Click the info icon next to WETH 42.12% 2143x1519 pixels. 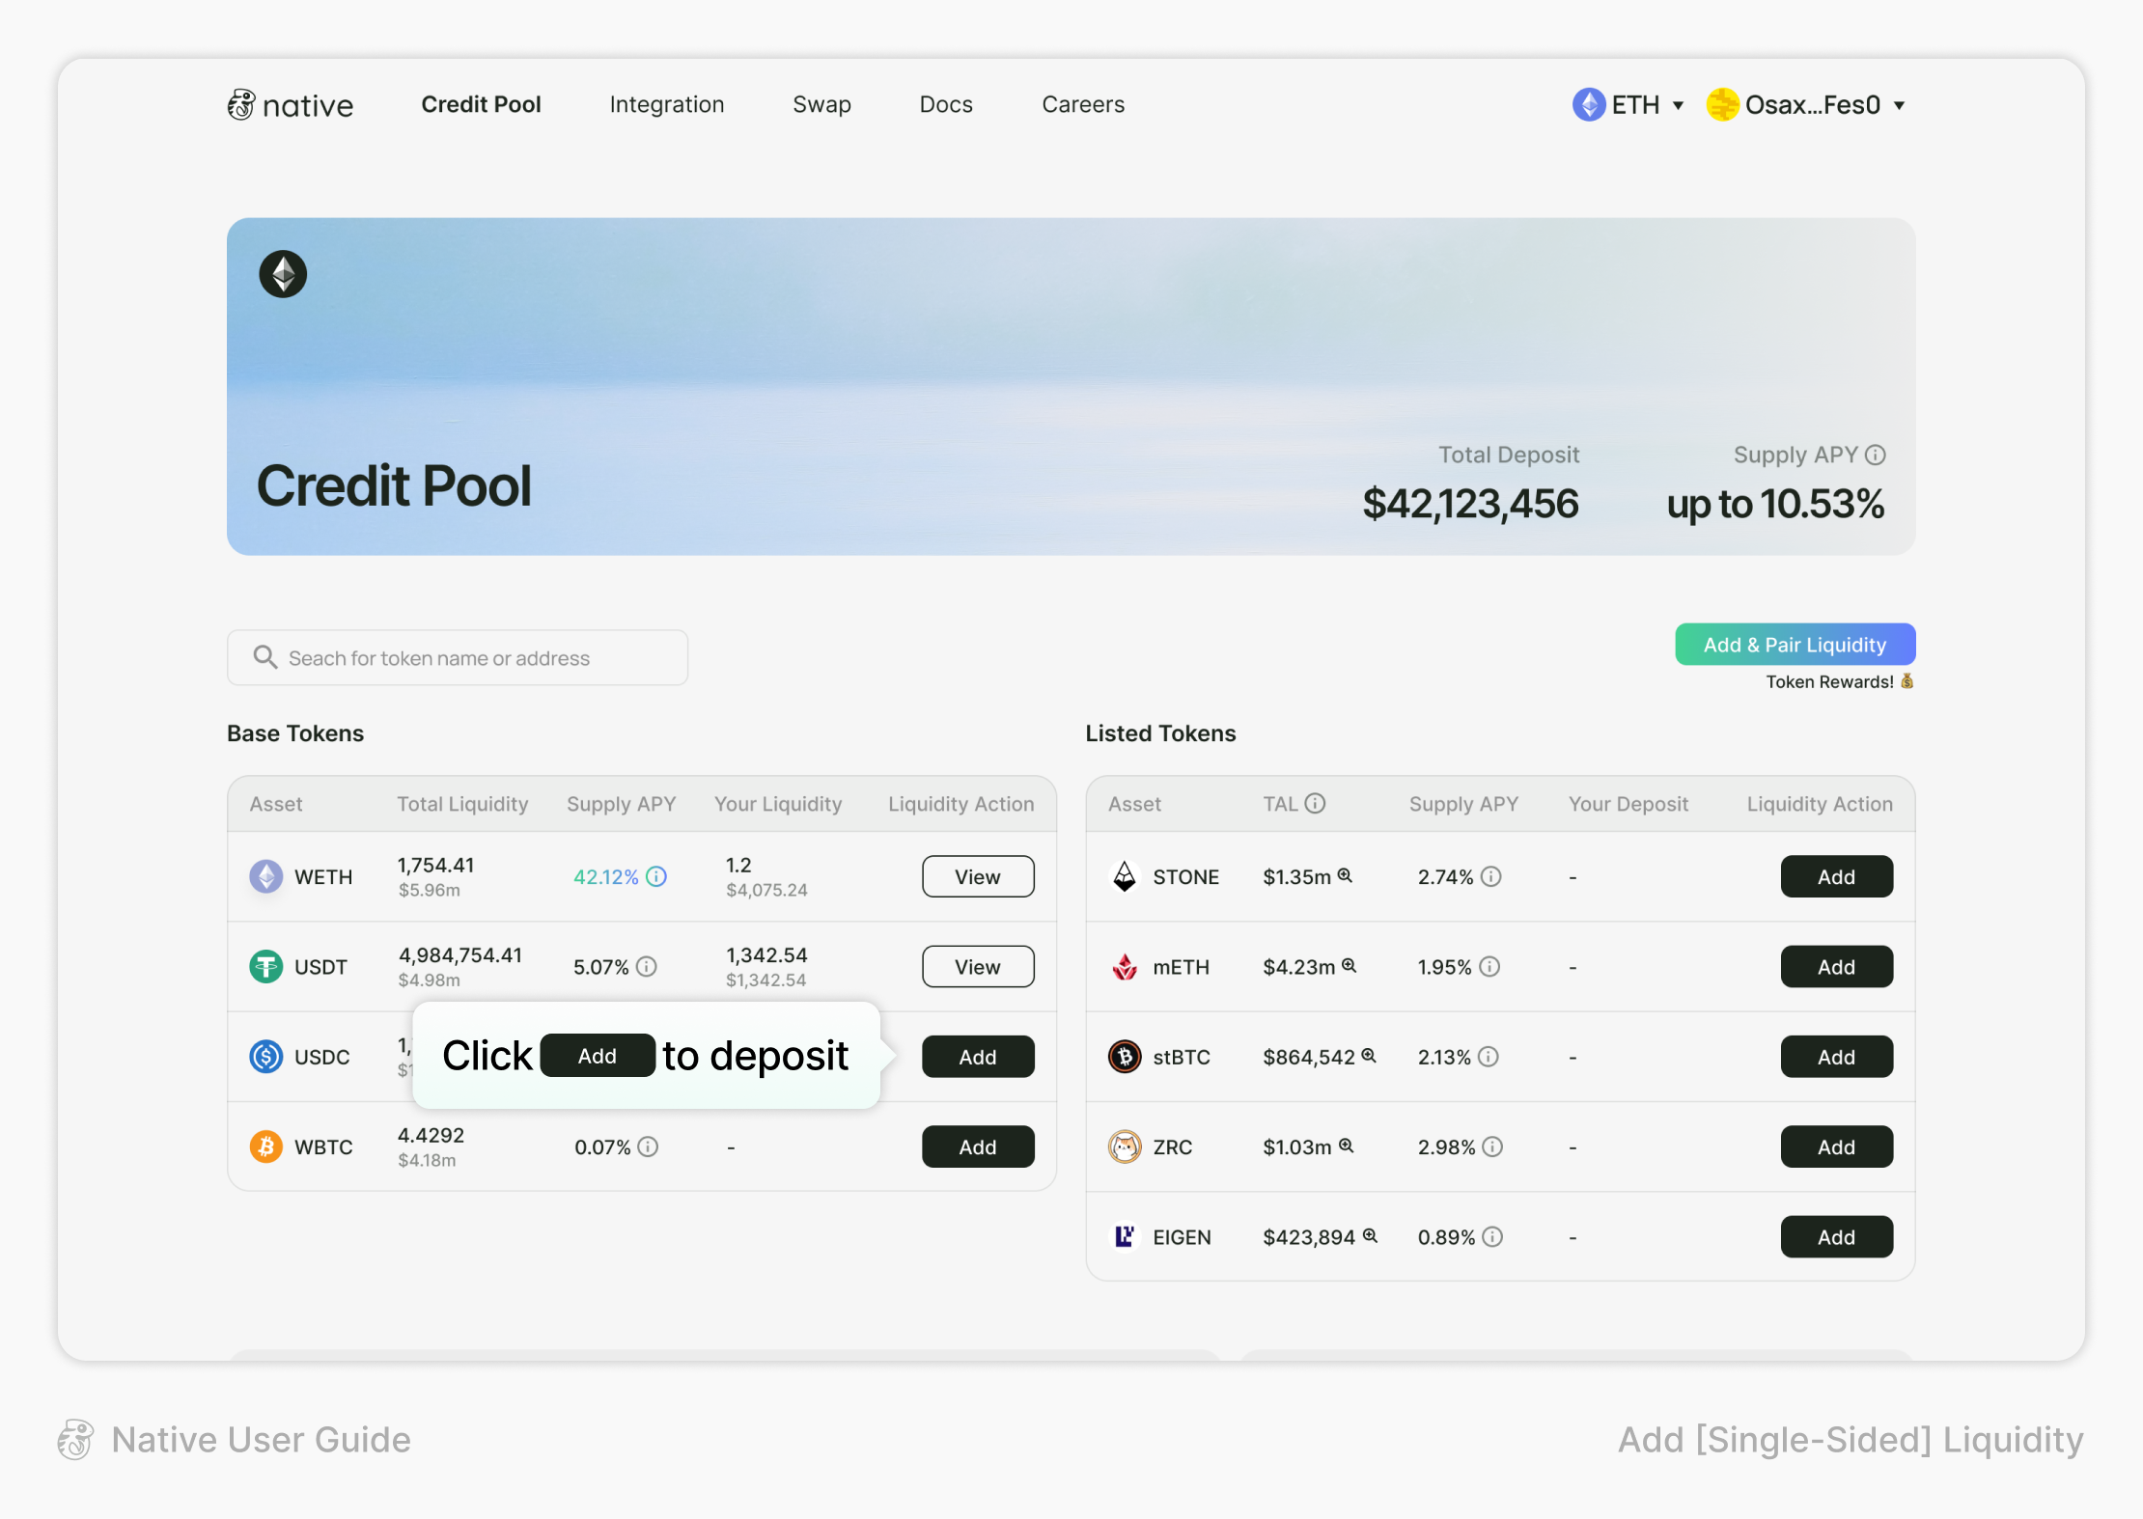click(656, 876)
